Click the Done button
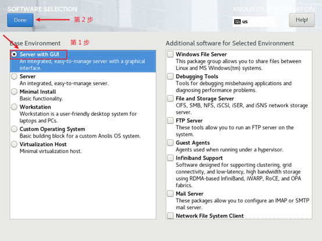Image resolution: width=322 pixels, height=241 pixels. [20, 20]
